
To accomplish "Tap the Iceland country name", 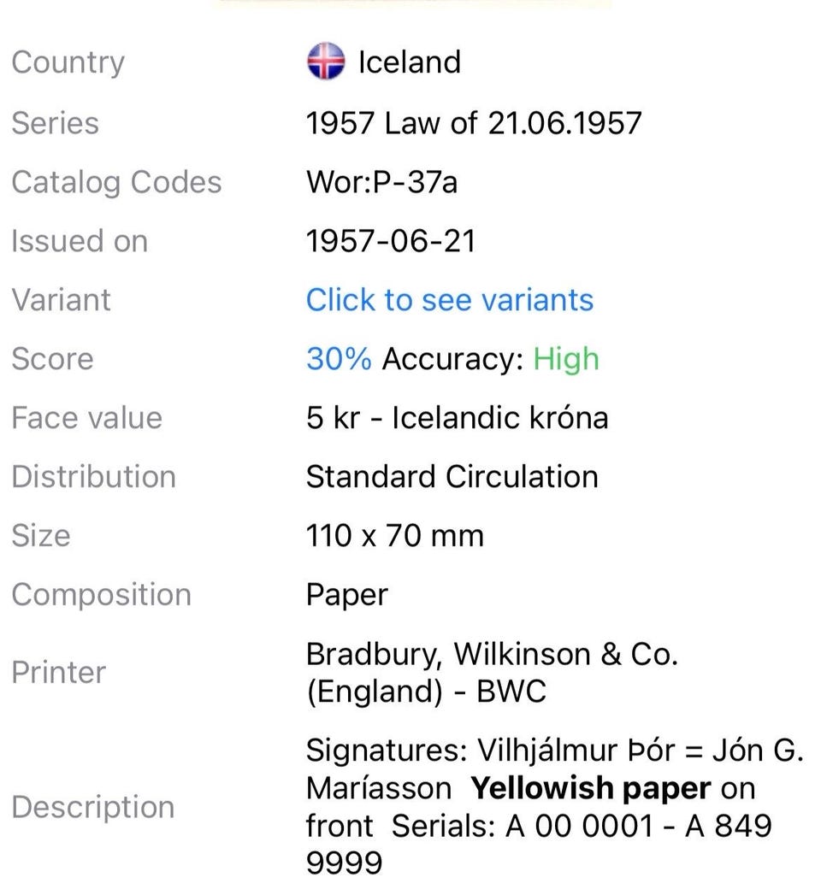I will (410, 62).
